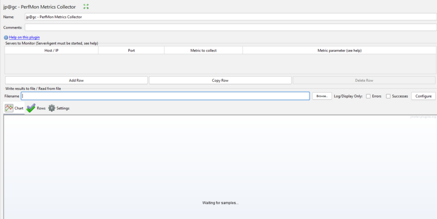Click the Metric to collect column header
Screen dimensions: 437x219
[x=204, y=51]
